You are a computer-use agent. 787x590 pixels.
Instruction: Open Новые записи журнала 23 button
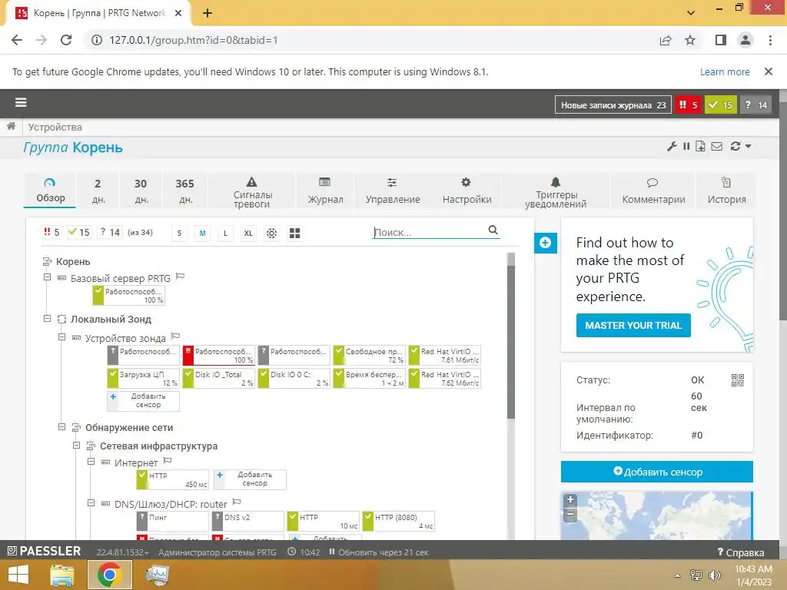tap(613, 104)
